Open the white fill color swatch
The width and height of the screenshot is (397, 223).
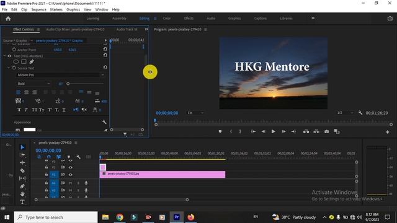[30, 129]
